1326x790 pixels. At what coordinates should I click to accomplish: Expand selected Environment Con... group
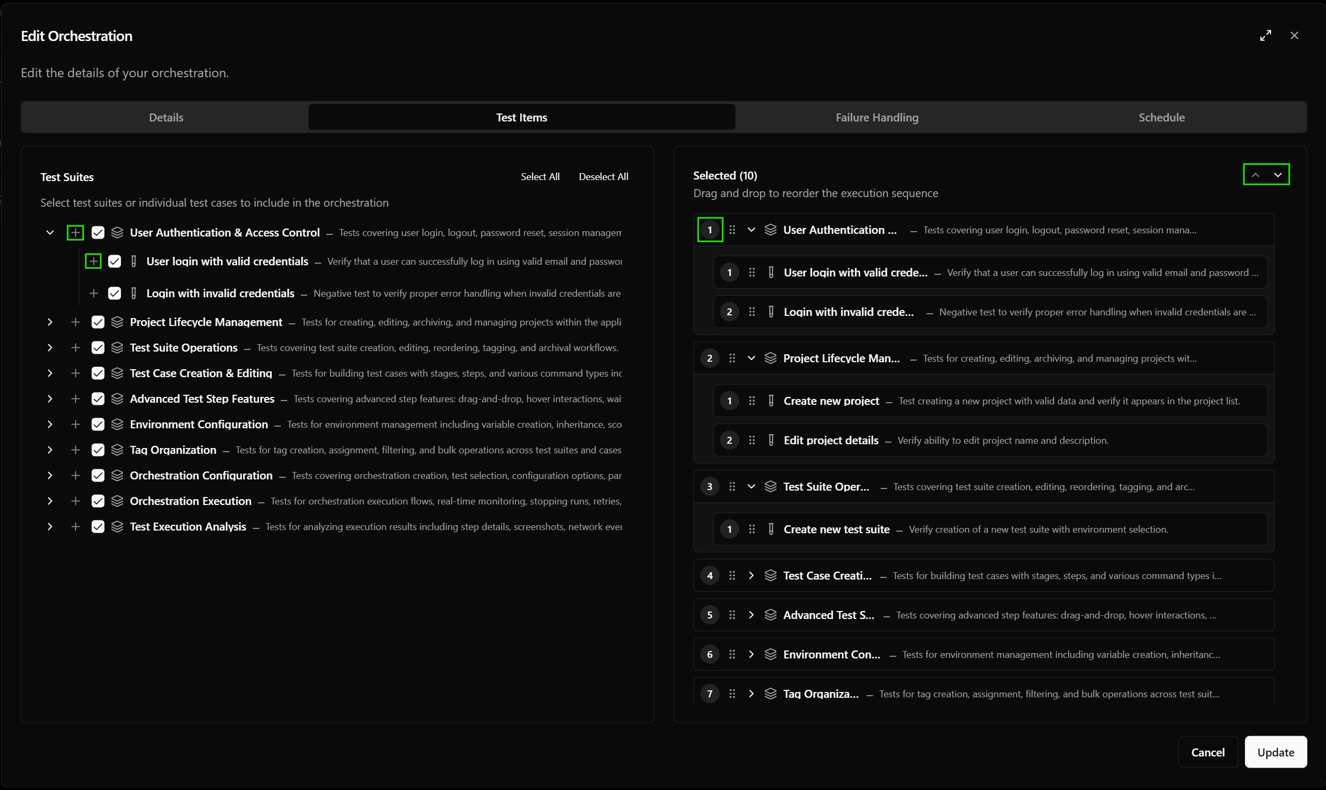click(x=751, y=655)
